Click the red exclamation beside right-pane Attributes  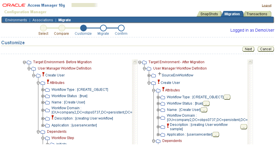click(163, 89)
